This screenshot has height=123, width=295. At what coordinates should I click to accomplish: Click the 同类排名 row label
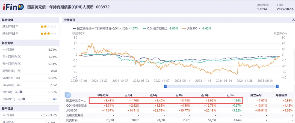point(72,120)
